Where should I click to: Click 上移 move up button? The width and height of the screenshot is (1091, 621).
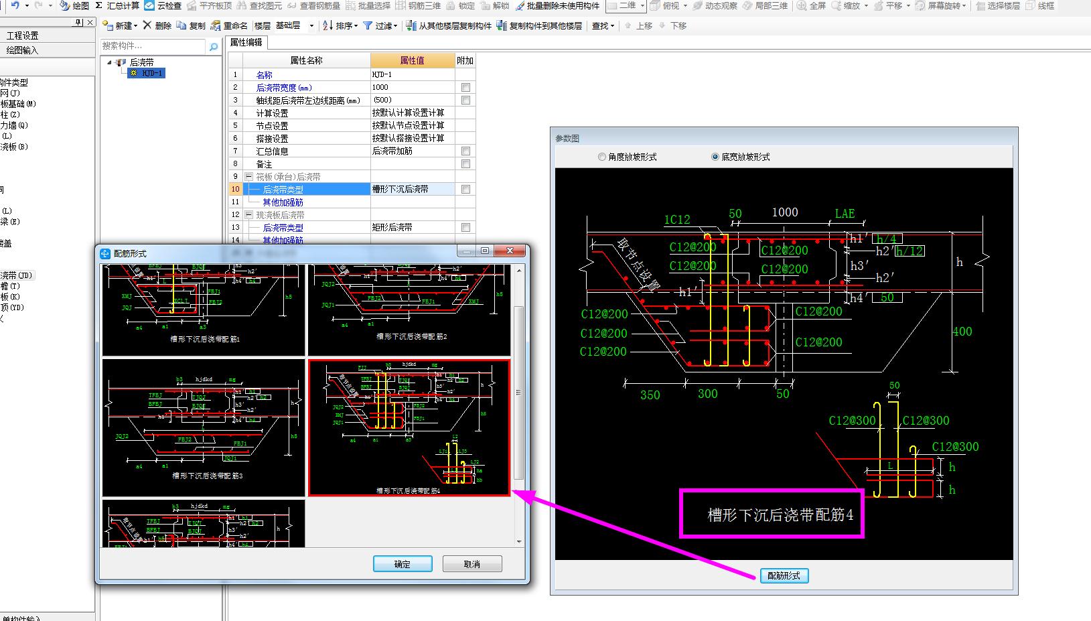638,25
